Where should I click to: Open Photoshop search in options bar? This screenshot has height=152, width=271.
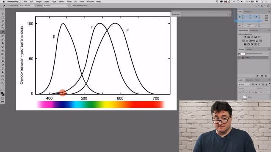pos(257,5)
